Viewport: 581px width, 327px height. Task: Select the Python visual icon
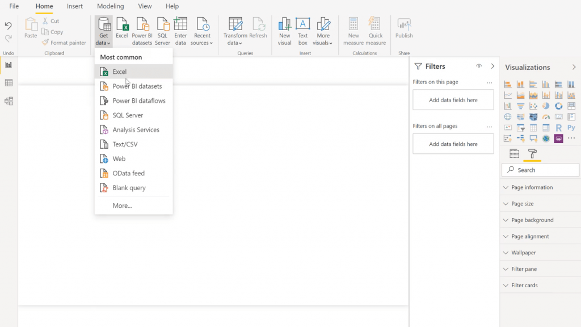coord(571,128)
